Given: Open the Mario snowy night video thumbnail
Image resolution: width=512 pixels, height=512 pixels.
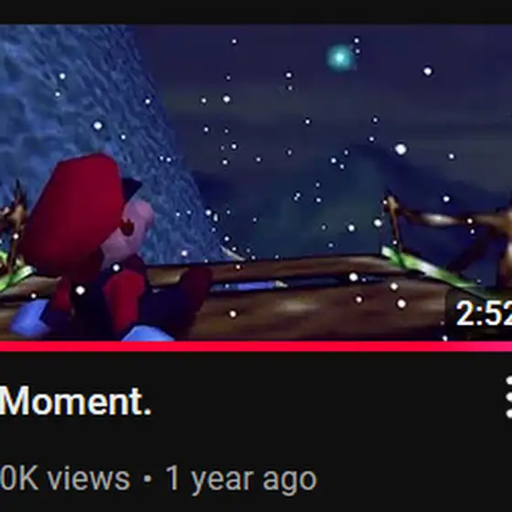Looking at the screenshot, I should pyautogui.click(x=256, y=183).
